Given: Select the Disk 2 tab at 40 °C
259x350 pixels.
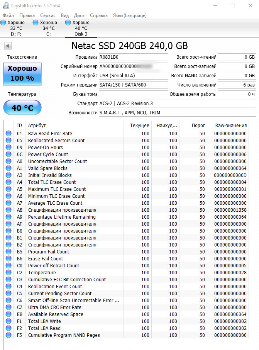Looking at the screenshot, I should [x=81, y=28].
